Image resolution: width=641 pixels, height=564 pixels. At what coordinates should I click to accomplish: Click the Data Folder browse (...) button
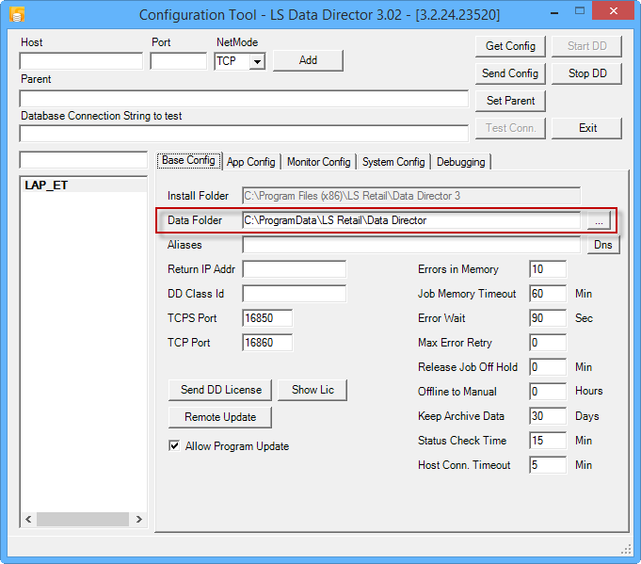tap(599, 220)
